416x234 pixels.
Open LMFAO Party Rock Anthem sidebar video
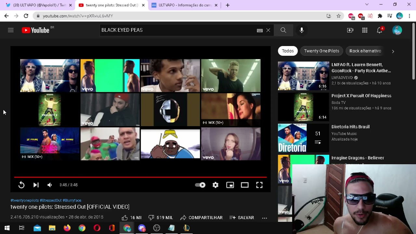[x=361, y=68]
